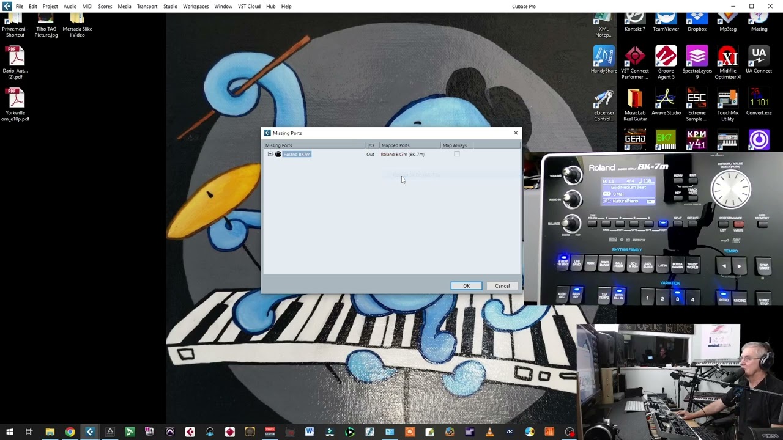
Task: Select the GERD desktop shortcut icon
Action: click(x=634, y=139)
